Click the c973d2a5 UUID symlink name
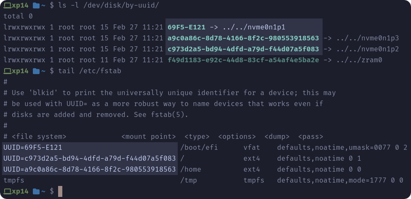 243,49
